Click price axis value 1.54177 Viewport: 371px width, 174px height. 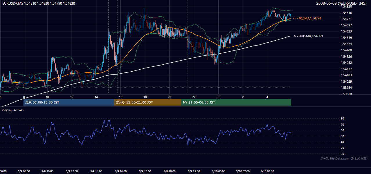click(346, 69)
